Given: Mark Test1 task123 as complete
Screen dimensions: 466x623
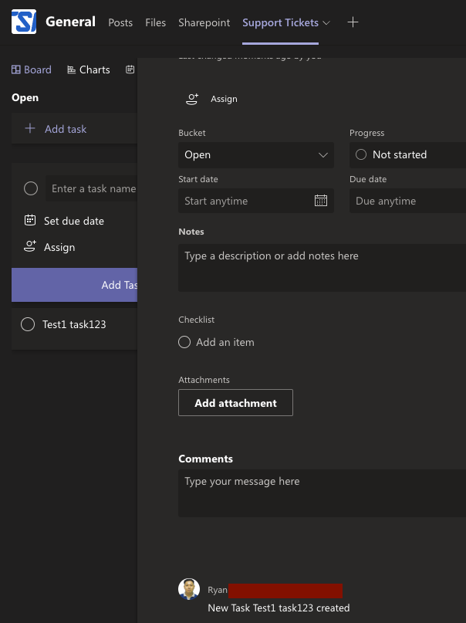Looking at the screenshot, I should coord(28,324).
